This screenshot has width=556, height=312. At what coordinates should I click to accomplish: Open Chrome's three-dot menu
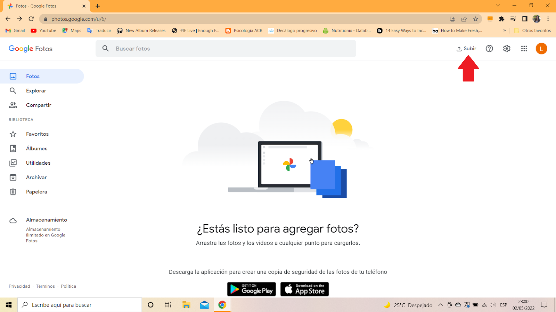point(548,19)
